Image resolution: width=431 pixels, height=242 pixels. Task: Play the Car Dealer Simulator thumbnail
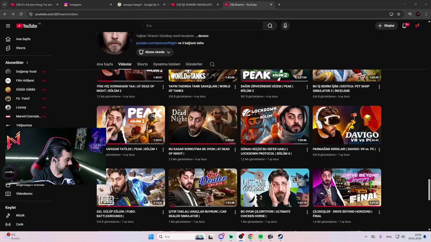point(203,188)
